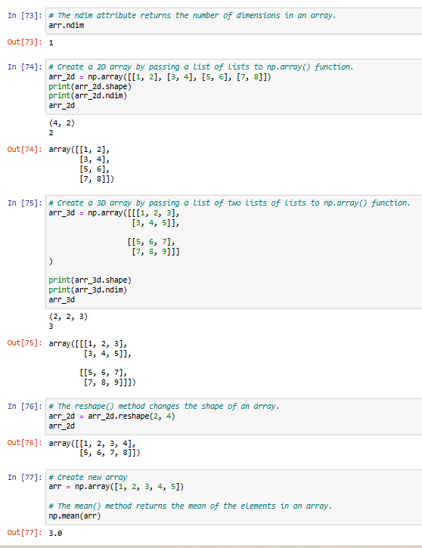This screenshot has width=422, height=548.
Task: Click the 'Create a 2D array' comment
Action: [x=201, y=67]
